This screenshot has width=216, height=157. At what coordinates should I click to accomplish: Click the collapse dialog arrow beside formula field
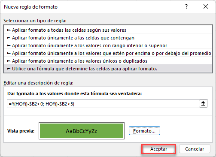point(203,103)
